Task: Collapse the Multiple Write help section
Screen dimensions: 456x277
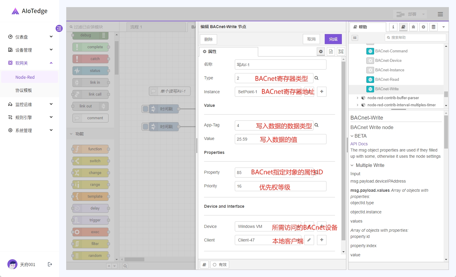Action: (x=352, y=165)
